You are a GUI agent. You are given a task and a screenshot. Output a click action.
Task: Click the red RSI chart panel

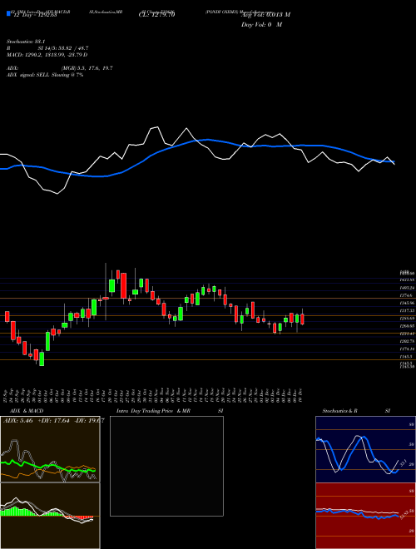[x=365, y=516]
